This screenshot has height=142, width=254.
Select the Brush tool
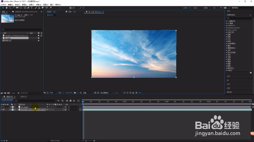[36, 8]
